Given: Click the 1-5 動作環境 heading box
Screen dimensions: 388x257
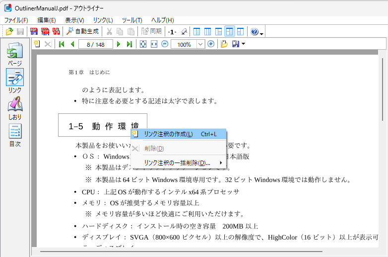Looking at the screenshot, I should pos(103,125).
